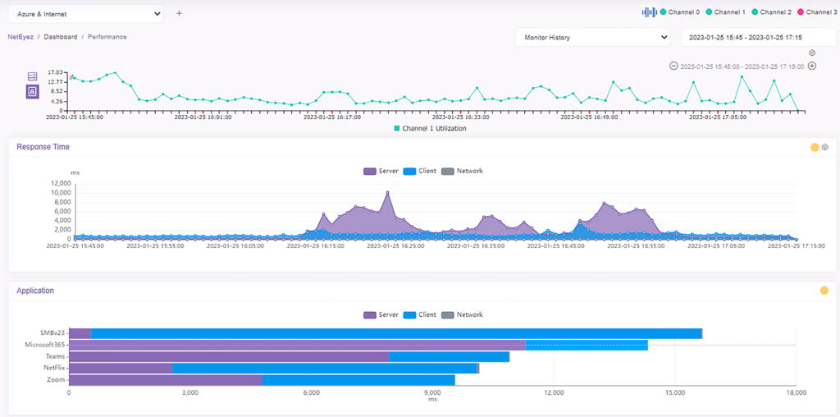Select the purple lock icon beside the chart
The height and width of the screenshot is (417, 840).
[33, 92]
